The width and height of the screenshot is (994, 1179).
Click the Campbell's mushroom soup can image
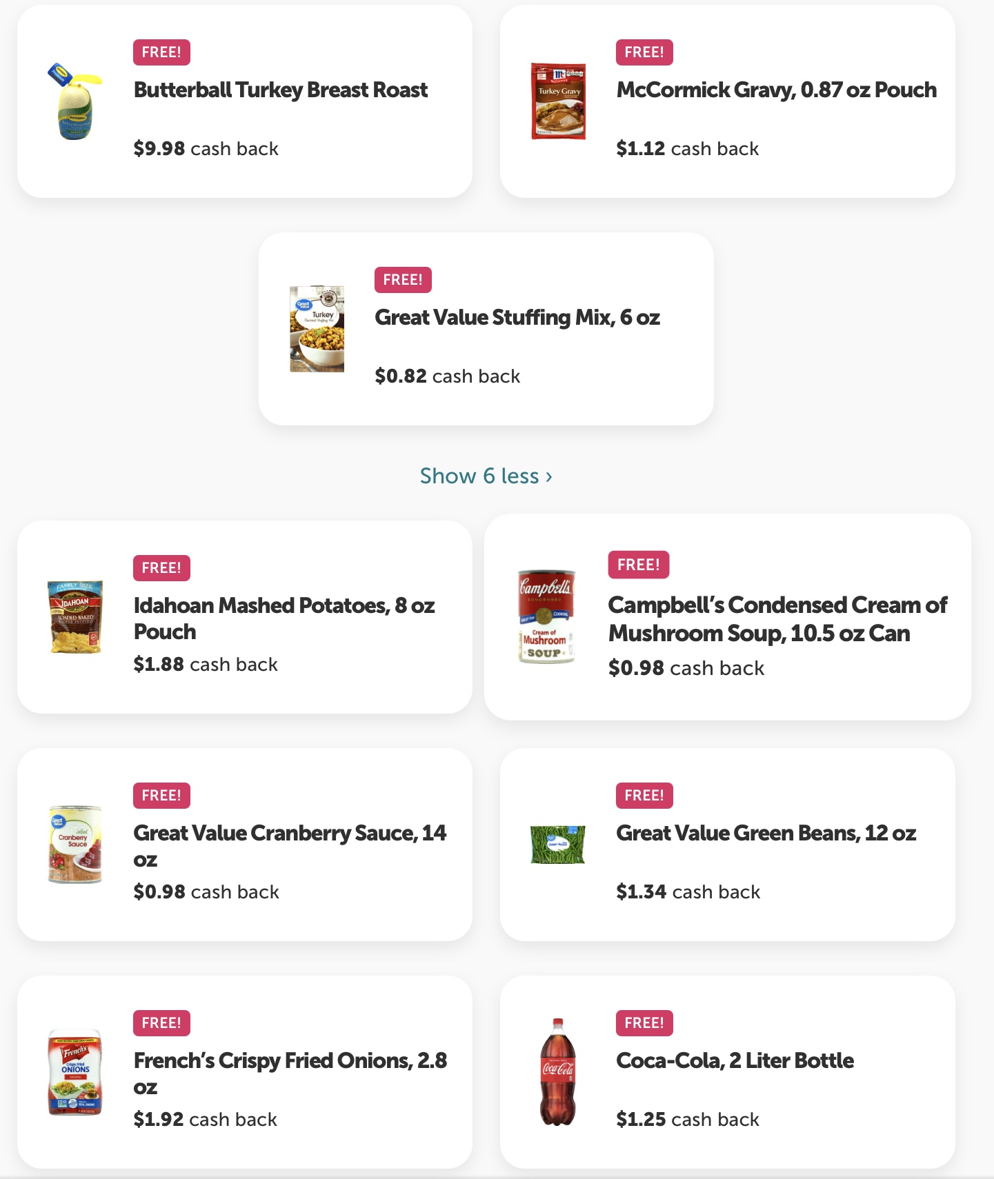(x=546, y=617)
